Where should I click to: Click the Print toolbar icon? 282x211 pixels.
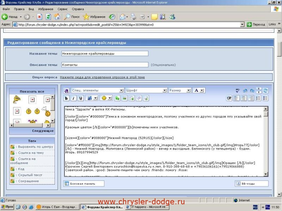point(134,17)
